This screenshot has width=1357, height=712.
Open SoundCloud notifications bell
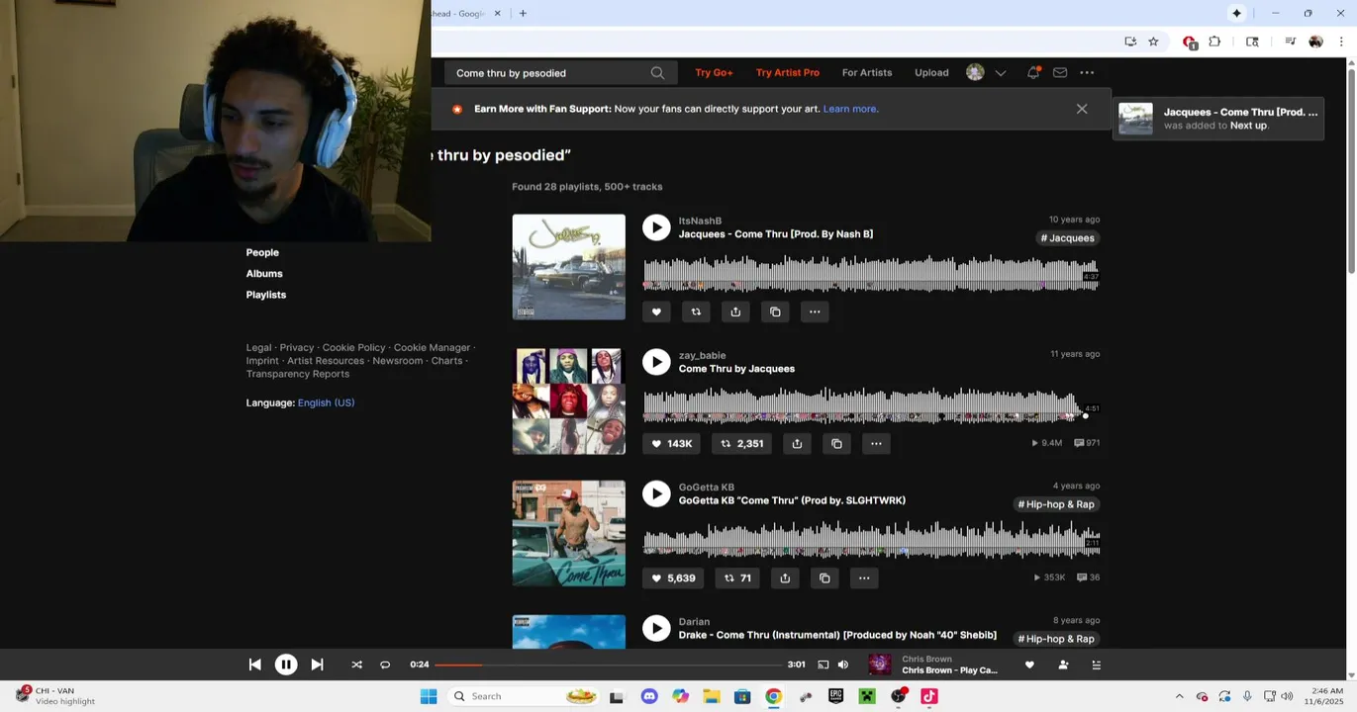tap(1033, 72)
